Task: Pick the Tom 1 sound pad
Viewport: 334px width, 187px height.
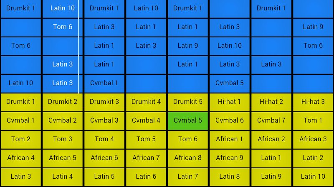Action: coord(313,121)
